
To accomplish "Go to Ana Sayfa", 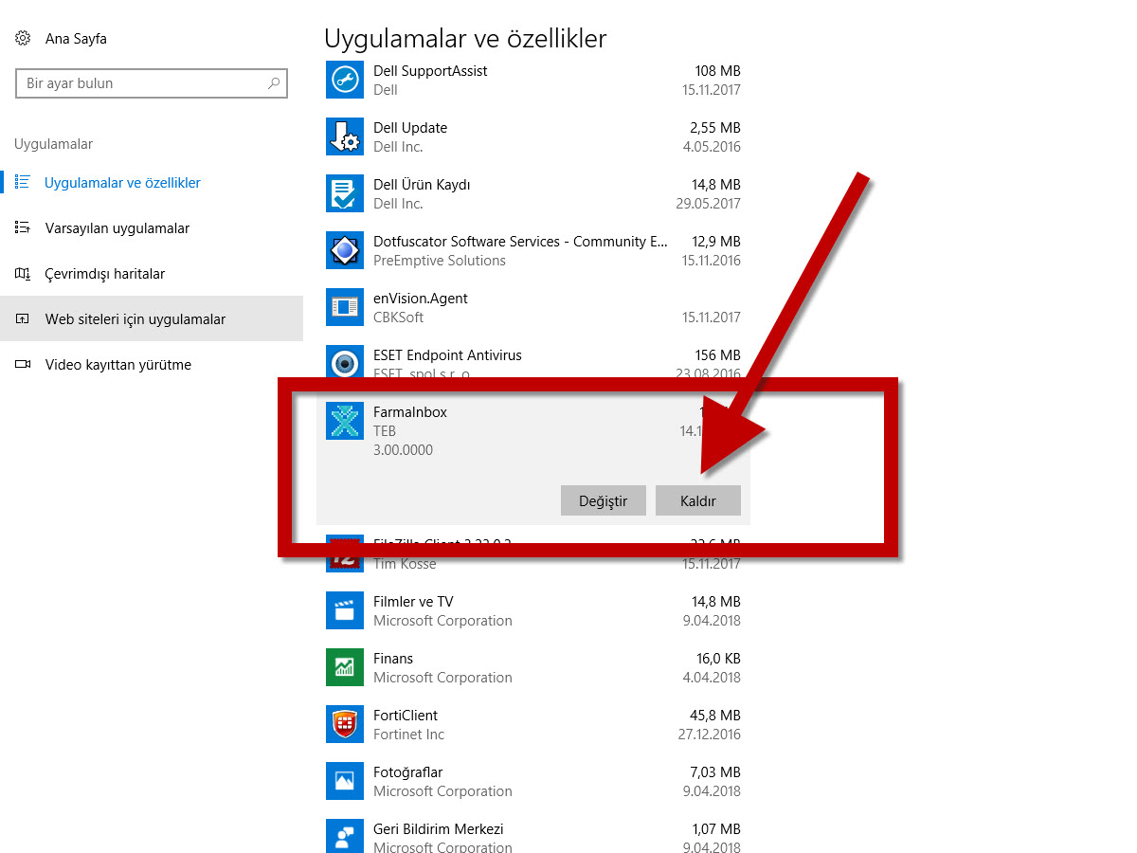I will [x=76, y=39].
